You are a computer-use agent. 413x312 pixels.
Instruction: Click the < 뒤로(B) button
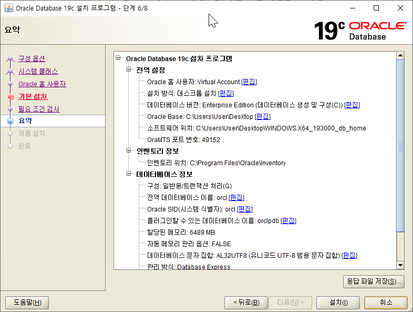coord(246,303)
